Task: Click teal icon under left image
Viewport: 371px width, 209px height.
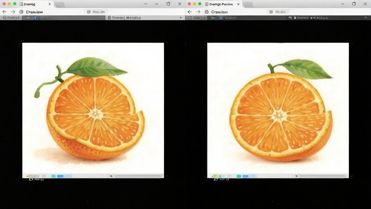Action: coord(54,176)
